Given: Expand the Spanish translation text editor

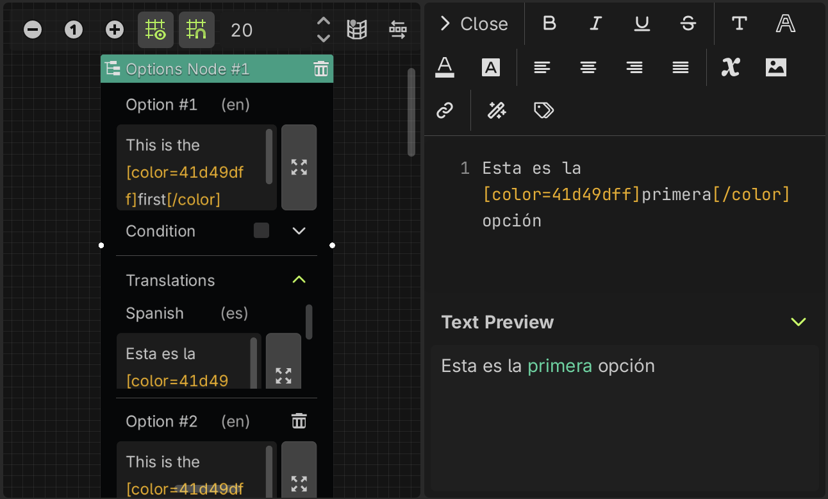Looking at the screenshot, I should point(283,361).
